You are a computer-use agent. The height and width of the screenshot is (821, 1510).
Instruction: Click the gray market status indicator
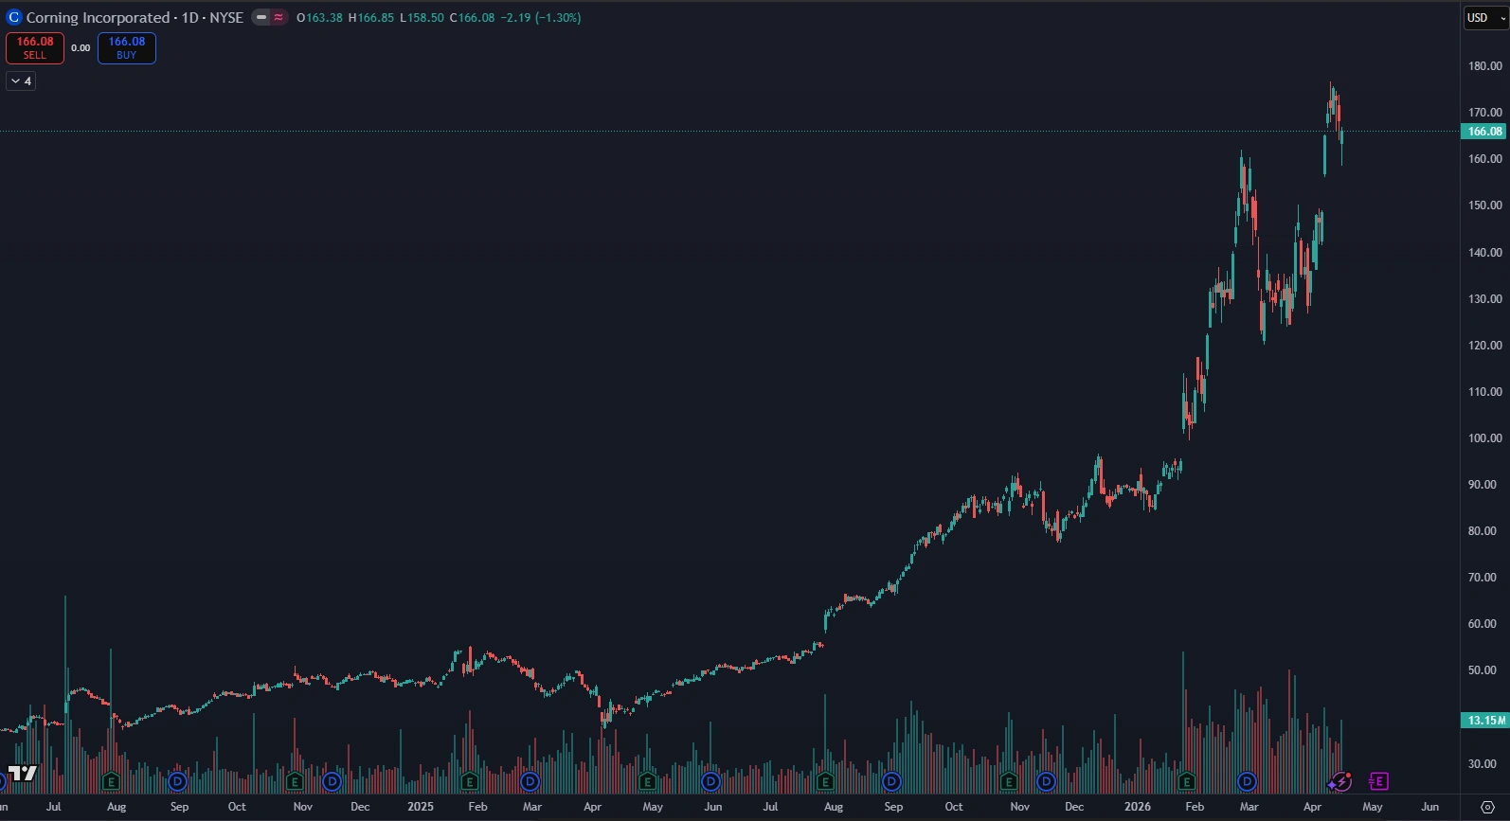point(261,17)
